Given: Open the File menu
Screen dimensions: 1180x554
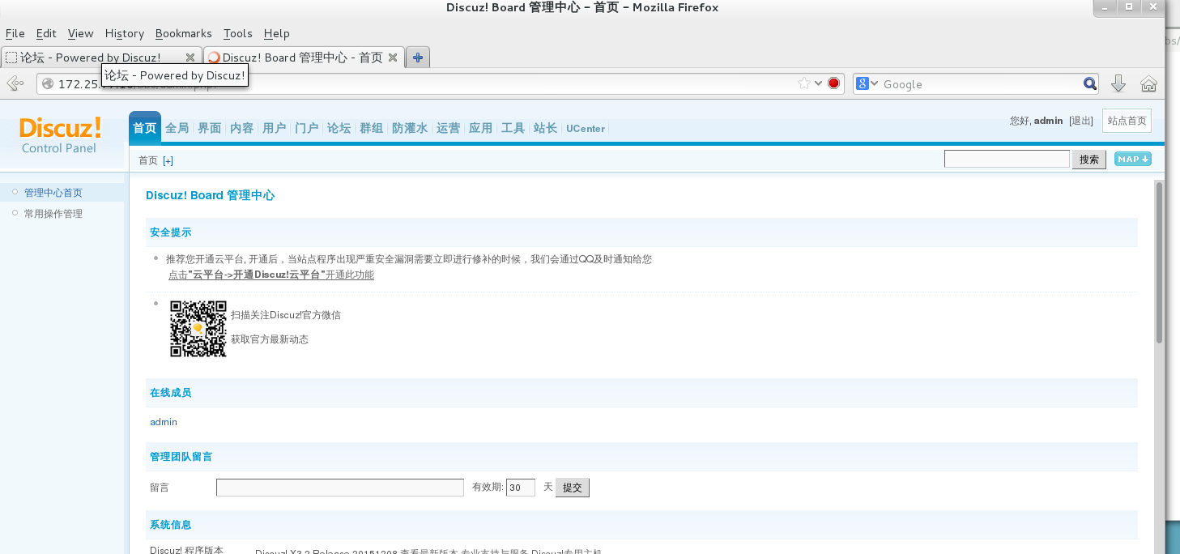Looking at the screenshot, I should point(15,33).
